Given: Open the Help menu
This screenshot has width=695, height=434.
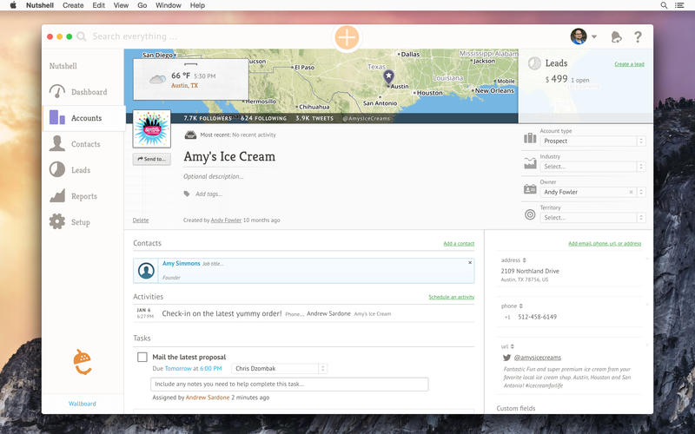Looking at the screenshot, I should coord(197,5).
